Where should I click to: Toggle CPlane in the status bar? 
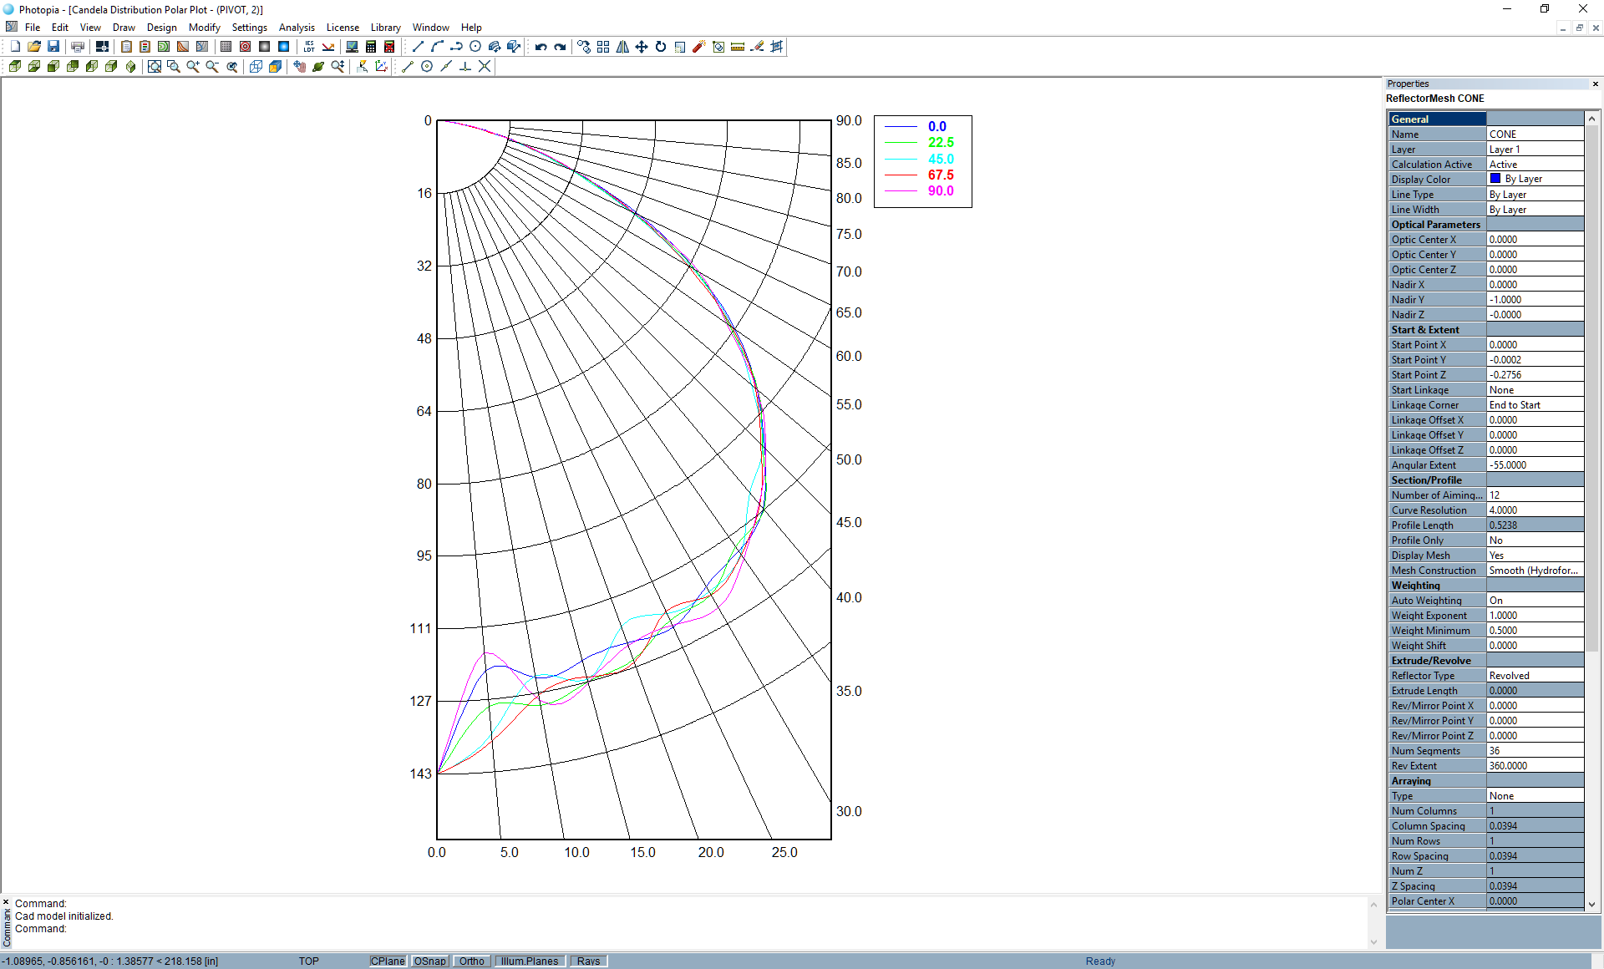pos(388,961)
